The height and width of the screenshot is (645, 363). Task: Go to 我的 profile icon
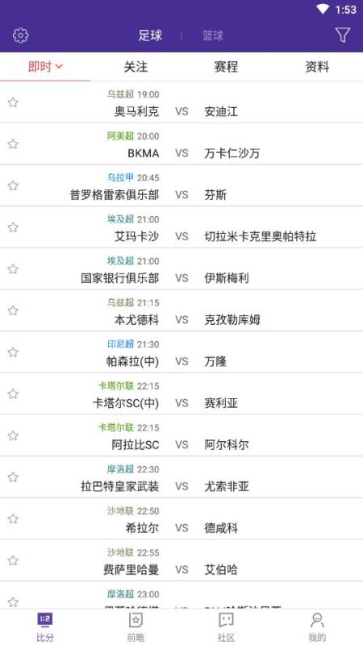click(x=317, y=619)
